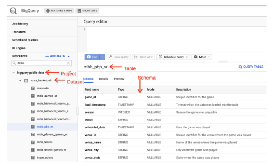
Task: Click the load_timestamp field name
Action: [95, 105]
